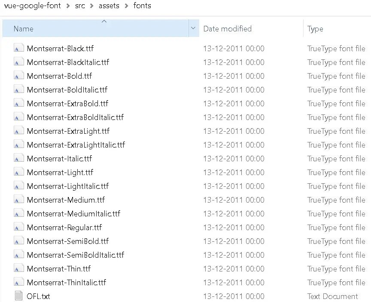Screen dimensions: 371x302
Task: Click the Montserrat-Medium.ttf file icon
Action: tap(19, 199)
